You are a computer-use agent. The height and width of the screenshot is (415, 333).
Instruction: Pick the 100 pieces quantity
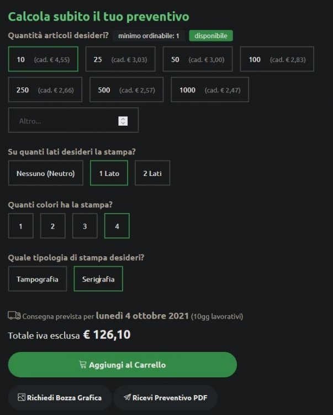click(277, 59)
